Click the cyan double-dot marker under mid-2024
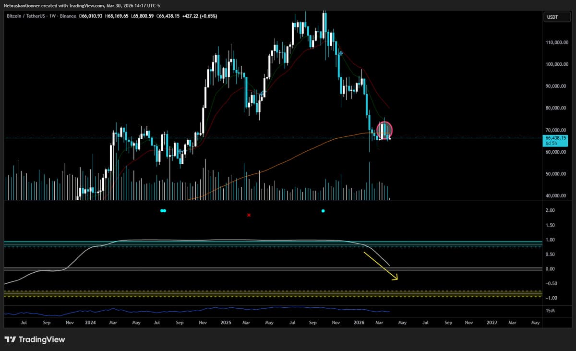The height and width of the screenshot is (351, 576). tap(163, 210)
